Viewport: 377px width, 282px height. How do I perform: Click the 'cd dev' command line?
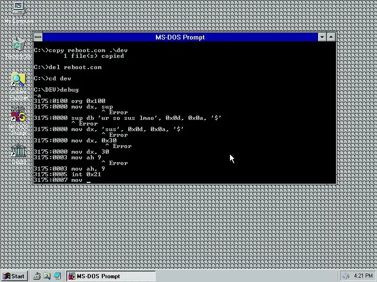pyautogui.click(x=52, y=78)
